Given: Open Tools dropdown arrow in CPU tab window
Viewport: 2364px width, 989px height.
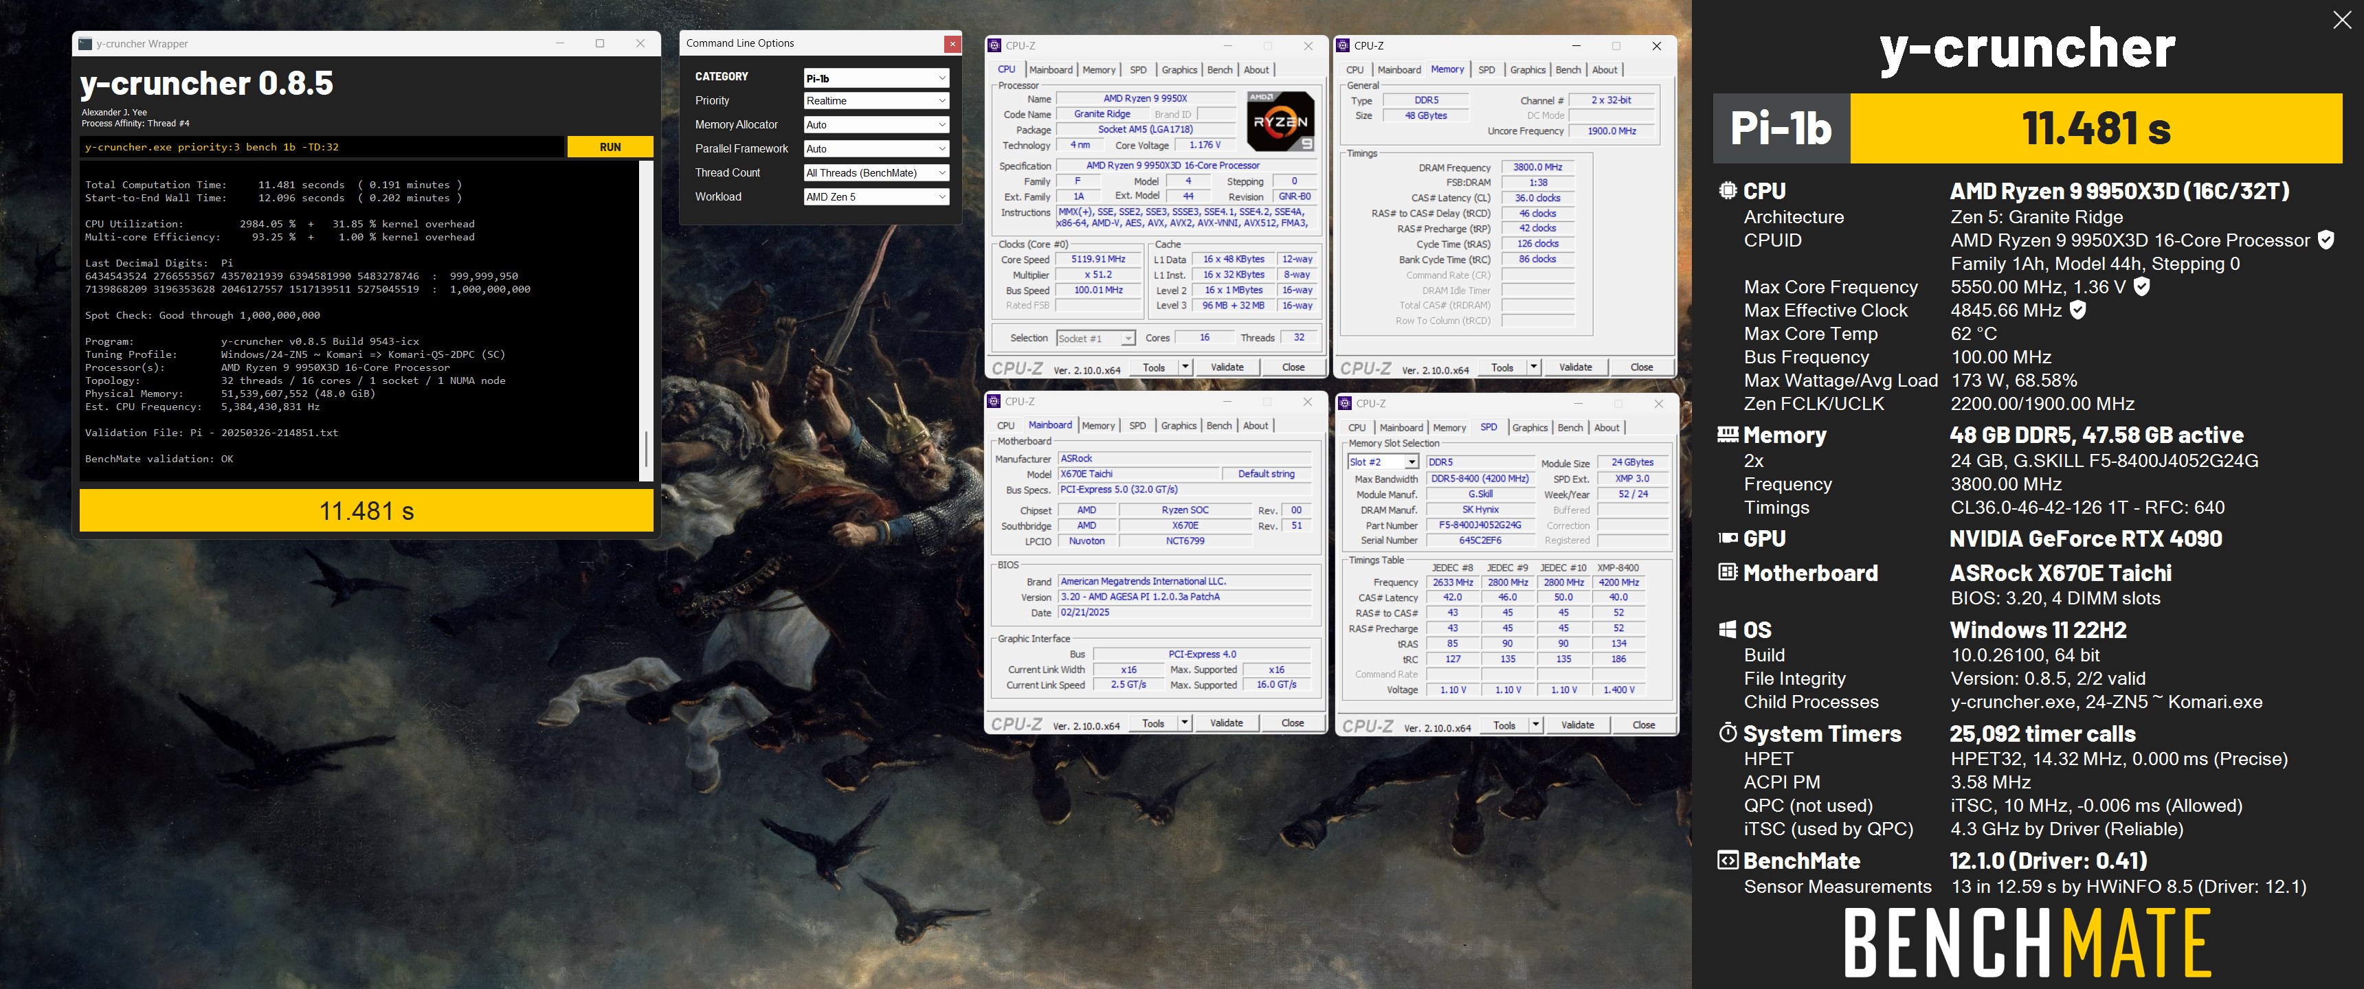Looking at the screenshot, I should pos(1185,367).
